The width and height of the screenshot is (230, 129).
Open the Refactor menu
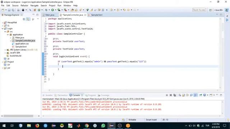[24, 6]
